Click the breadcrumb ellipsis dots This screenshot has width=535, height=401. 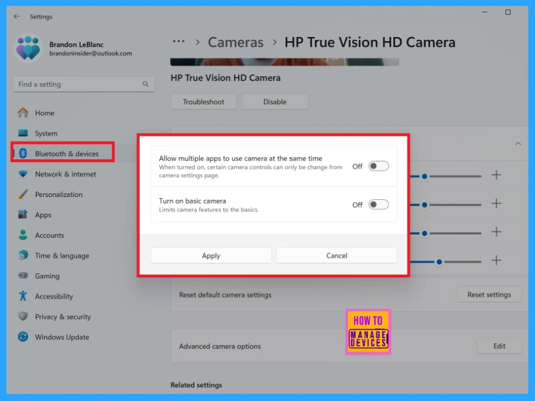179,42
